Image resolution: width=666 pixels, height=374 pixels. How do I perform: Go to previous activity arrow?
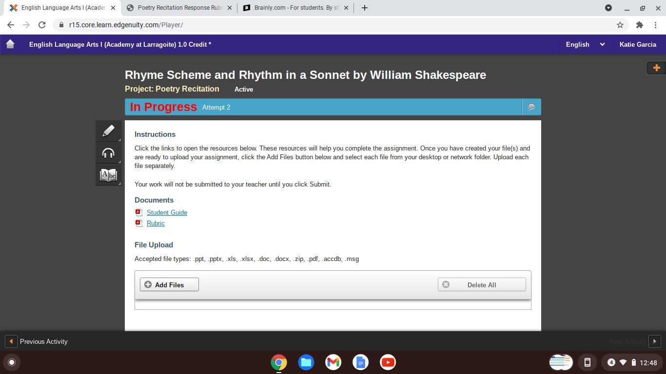point(11,341)
